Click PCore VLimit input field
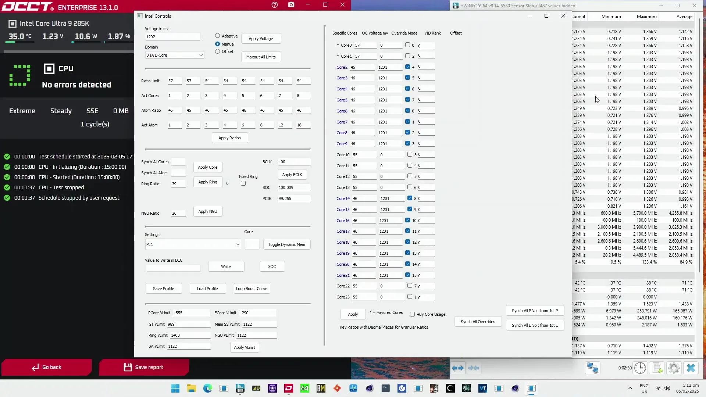 coord(191,313)
